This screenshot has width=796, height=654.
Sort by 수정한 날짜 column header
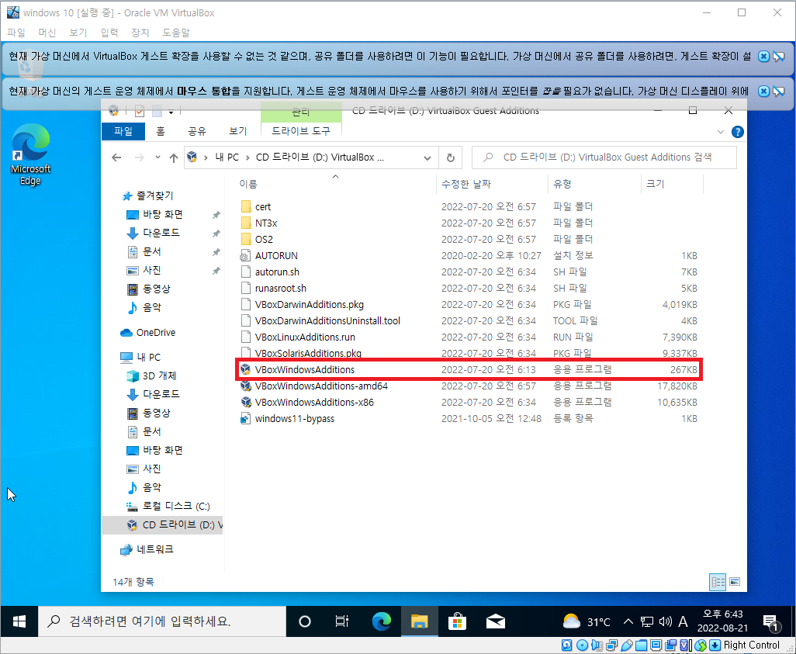pyautogui.click(x=491, y=185)
